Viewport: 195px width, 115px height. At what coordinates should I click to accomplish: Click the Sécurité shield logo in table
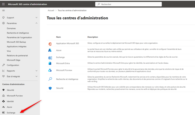pos(50,88)
